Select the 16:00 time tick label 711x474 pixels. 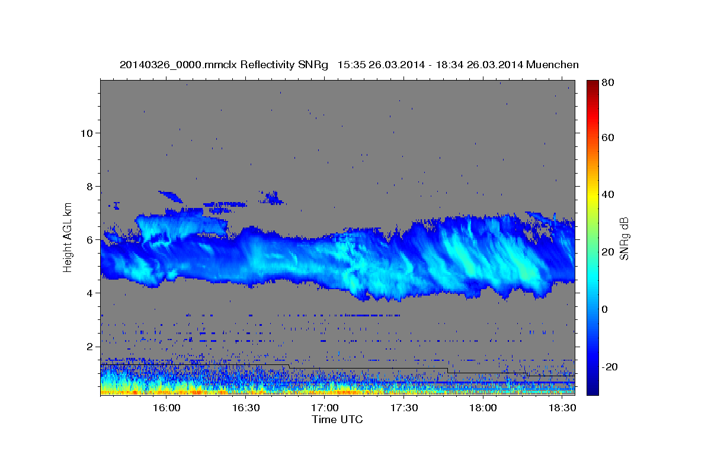point(166,408)
